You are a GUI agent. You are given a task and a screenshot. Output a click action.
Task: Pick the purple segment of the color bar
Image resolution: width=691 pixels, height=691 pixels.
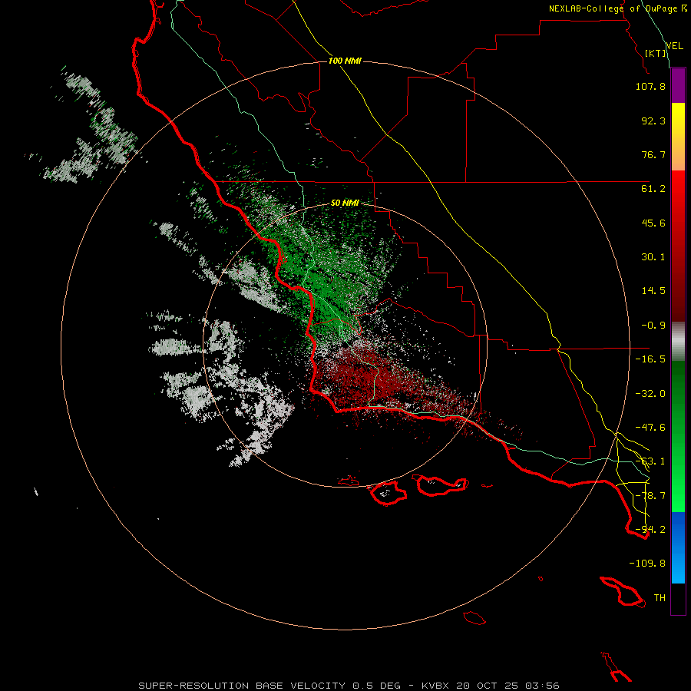pos(678,85)
